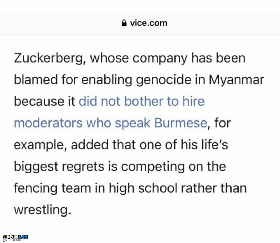280x243 pixels.
Task: Select the vice.com address text
Action: click(x=149, y=23)
